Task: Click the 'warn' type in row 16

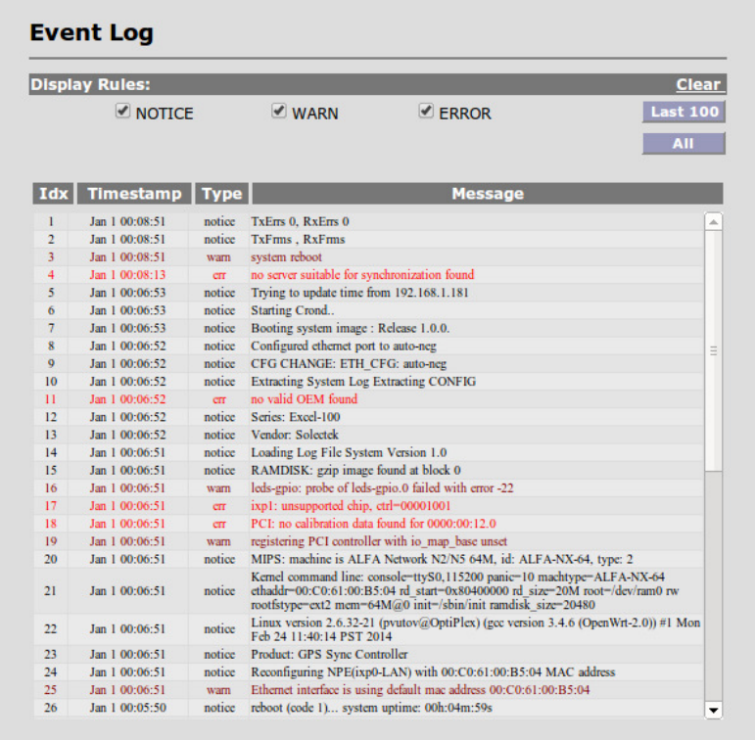Action: (218, 488)
